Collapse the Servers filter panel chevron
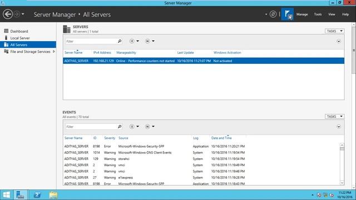The width and height of the screenshot is (356, 200). 339,41
